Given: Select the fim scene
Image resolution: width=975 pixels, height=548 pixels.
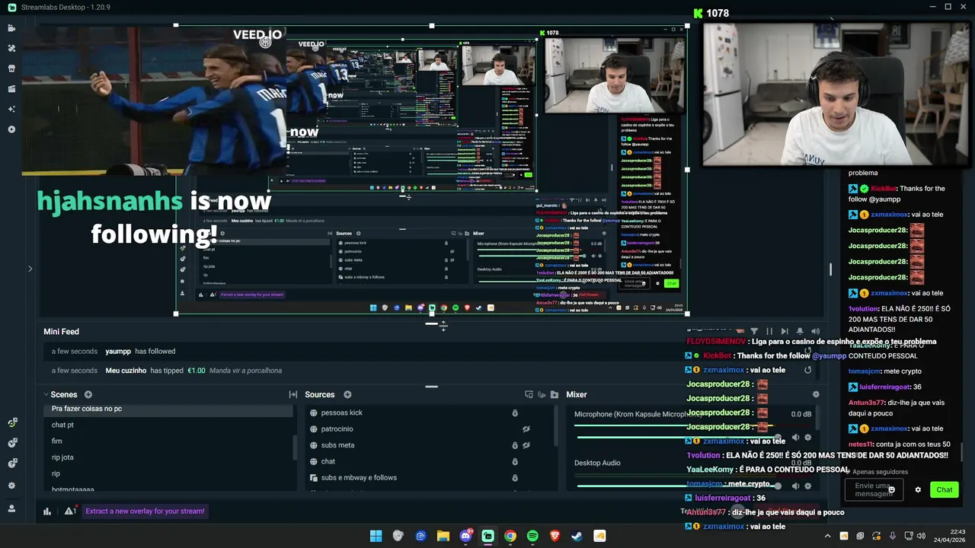Looking at the screenshot, I should (x=168, y=441).
